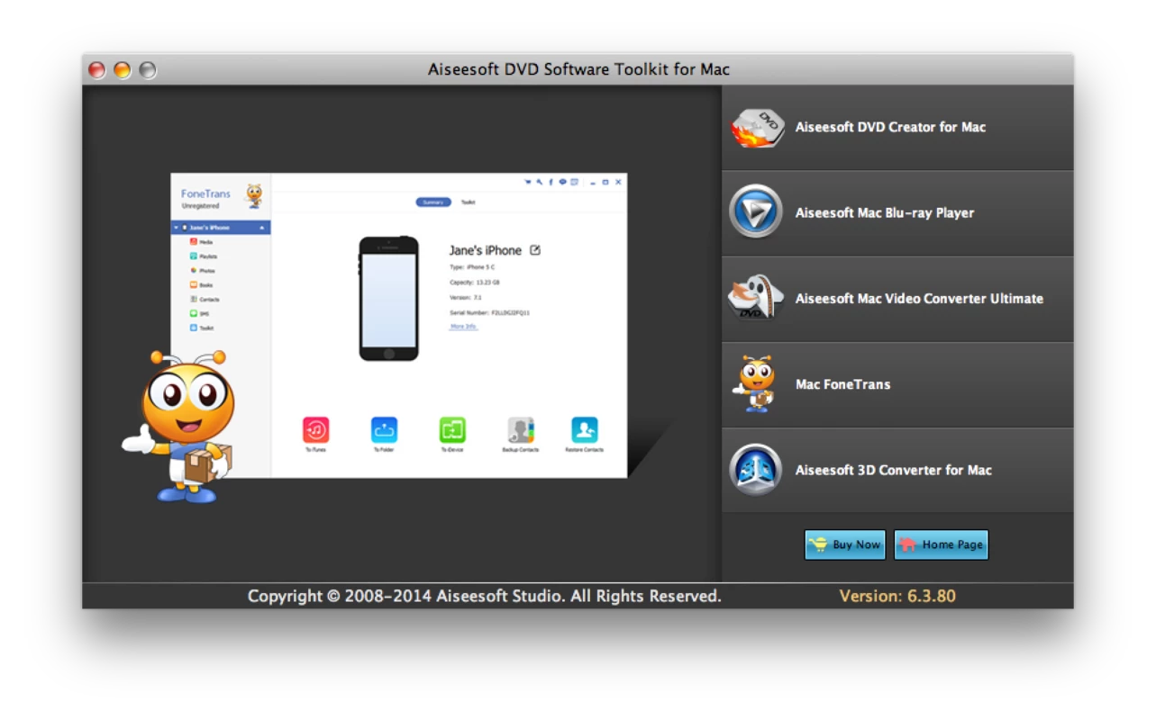Click the More Info link in preview
Image resolution: width=1156 pixels, height=720 pixels.
coord(463,327)
